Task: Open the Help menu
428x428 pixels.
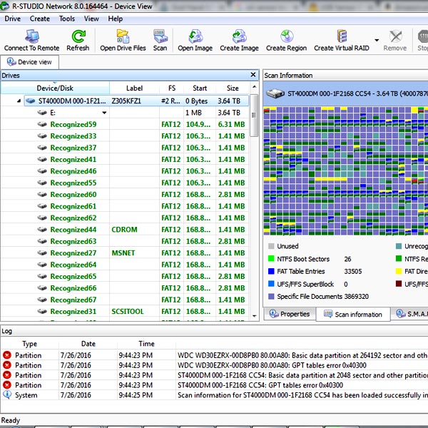Action: point(115,19)
